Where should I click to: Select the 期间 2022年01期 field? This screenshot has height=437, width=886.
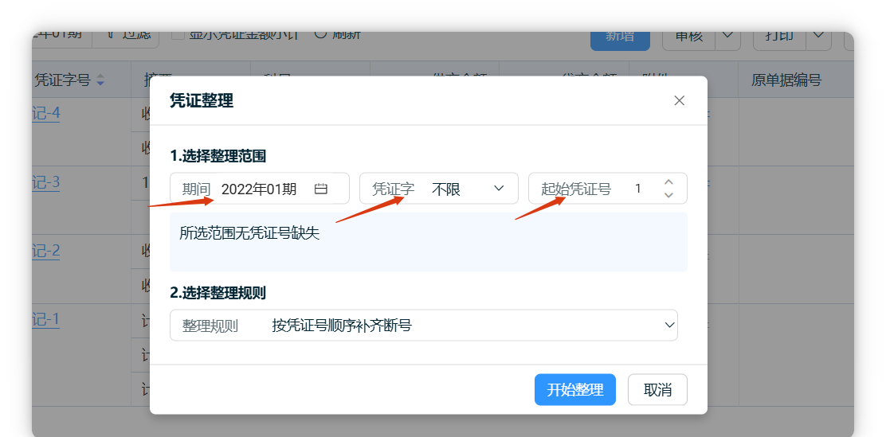[x=260, y=189]
